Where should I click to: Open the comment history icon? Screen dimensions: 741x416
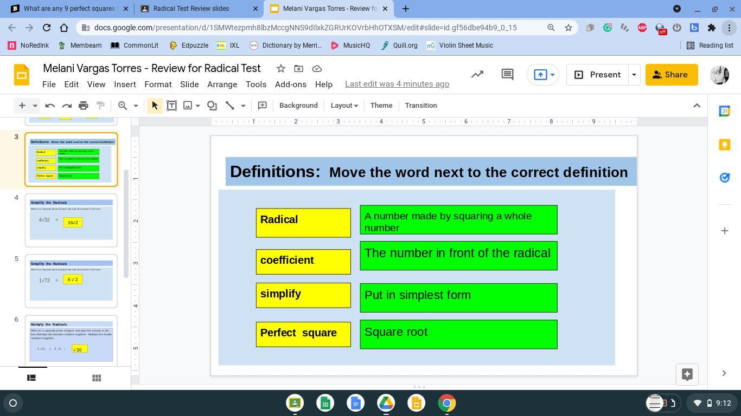(507, 75)
